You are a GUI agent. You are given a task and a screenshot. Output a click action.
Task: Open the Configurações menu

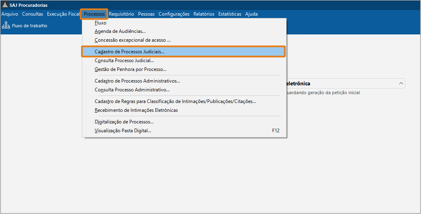[174, 14]
